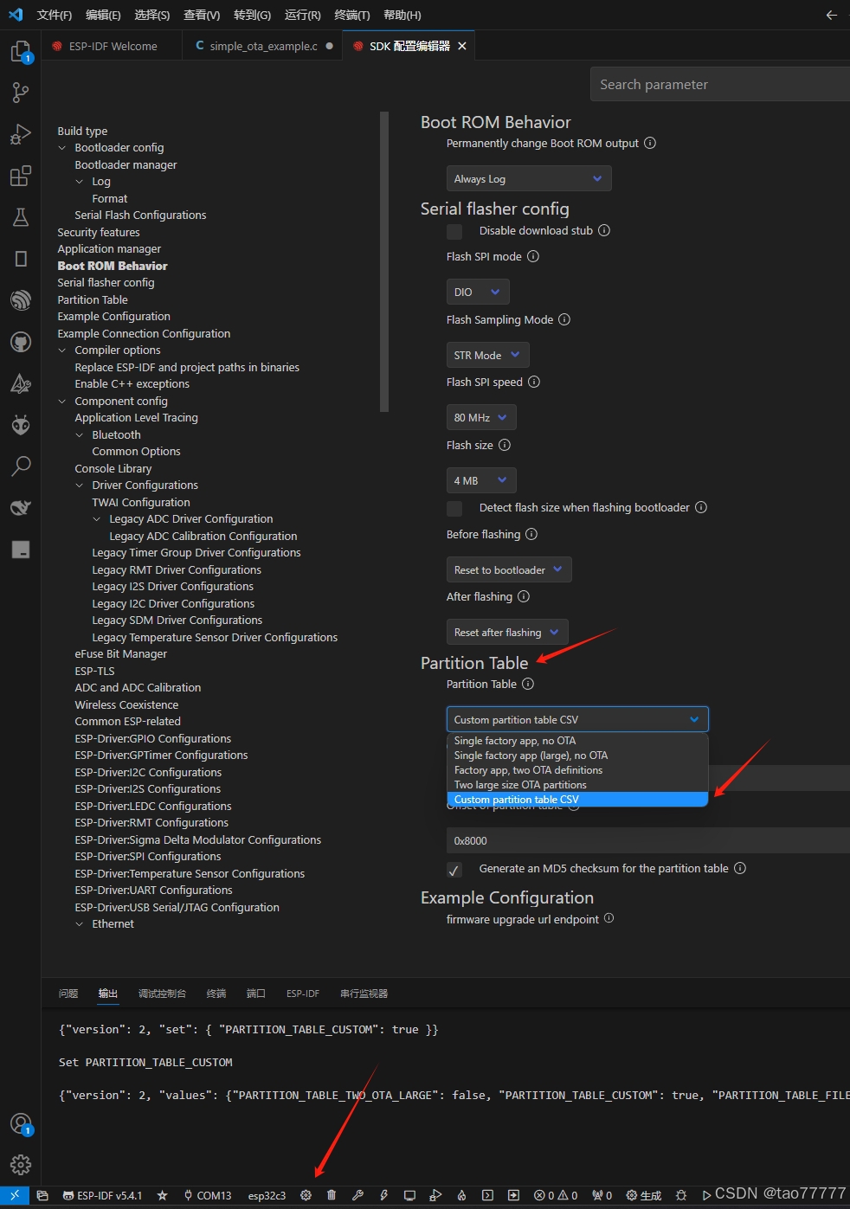Open the ESP-IDF Espressif explorer icon
Viewport: 850px width, 1209px height.
(21, 300)
